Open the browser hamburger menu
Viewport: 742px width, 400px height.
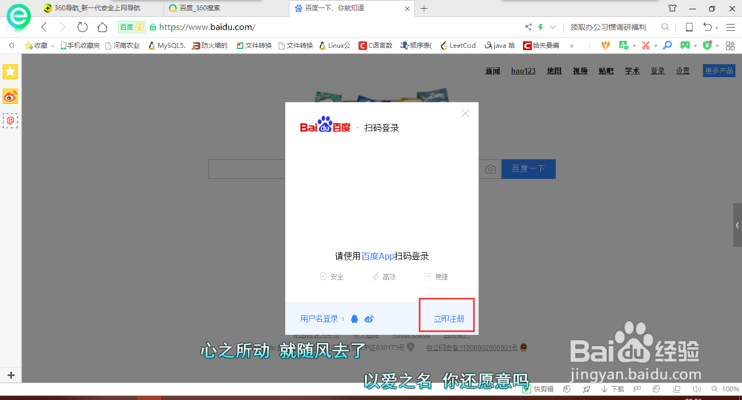point(730,27)
